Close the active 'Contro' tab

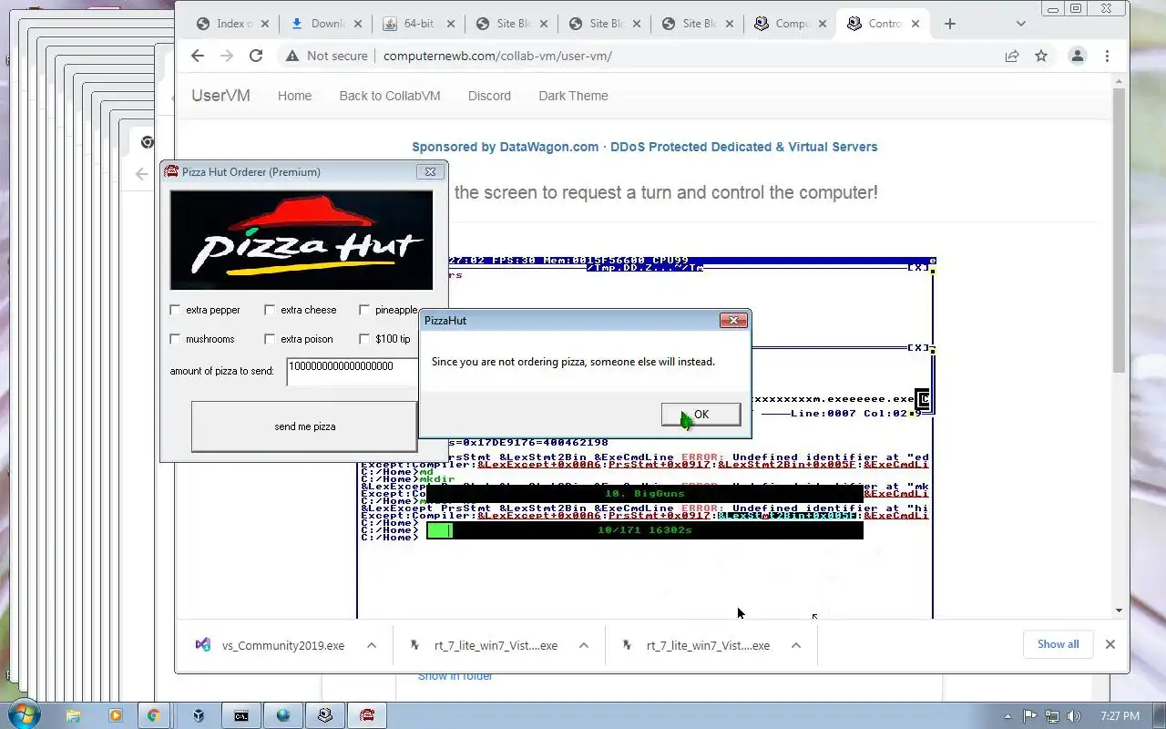915,24
